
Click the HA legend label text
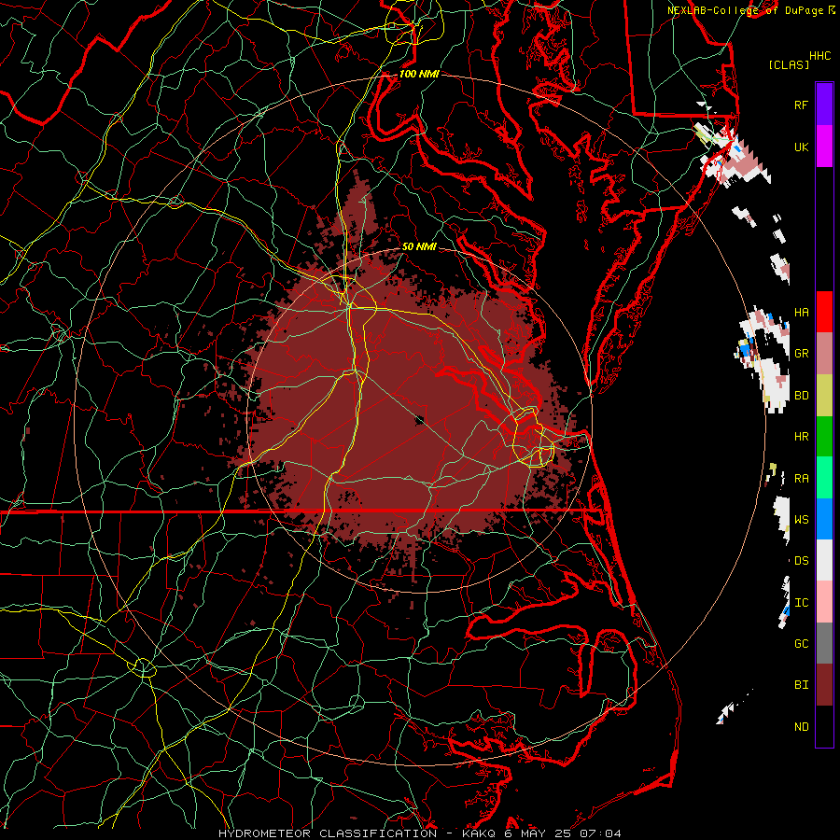801,312
